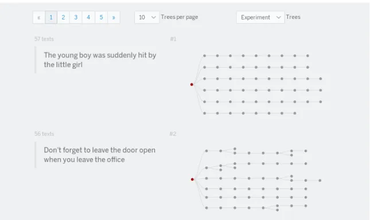Click the chevron in the Experiment selector
370x220 pixels.
tap(278, 17)
